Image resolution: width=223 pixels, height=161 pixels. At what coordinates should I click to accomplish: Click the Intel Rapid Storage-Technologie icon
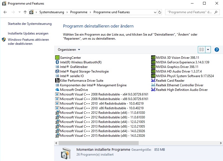point(57,71)
